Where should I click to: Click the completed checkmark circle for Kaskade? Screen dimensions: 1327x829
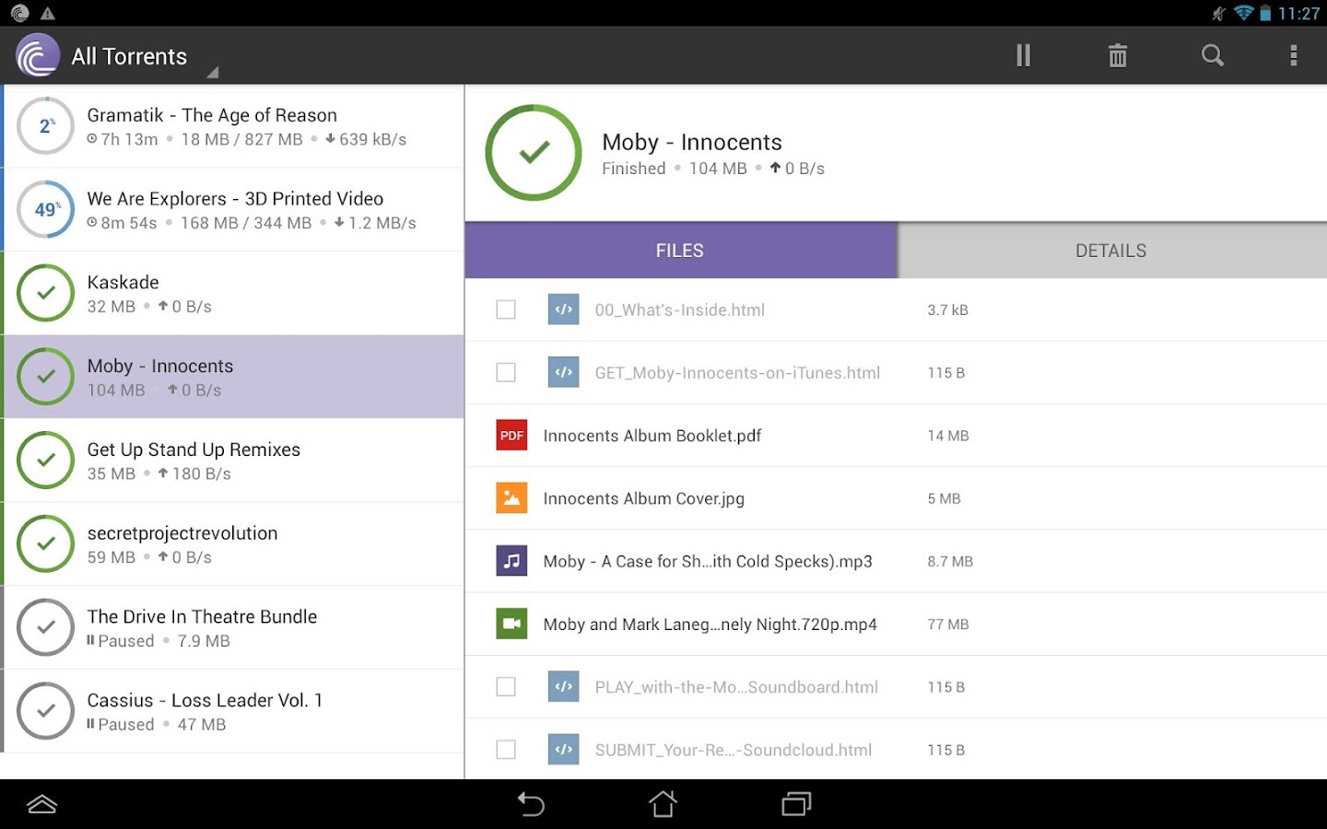click(46, 293)
